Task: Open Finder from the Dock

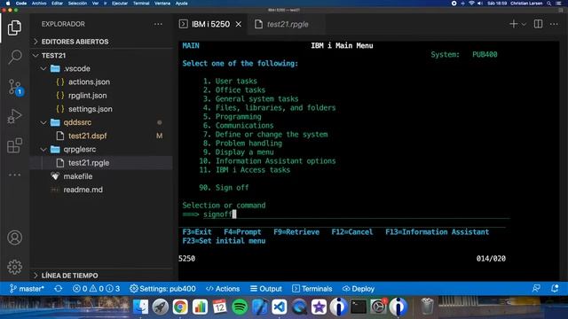Action: click(x=140, y=307)
